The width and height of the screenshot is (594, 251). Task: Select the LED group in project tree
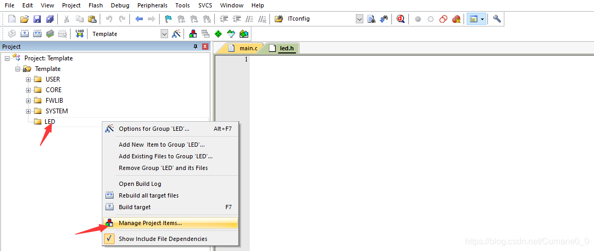50,122
